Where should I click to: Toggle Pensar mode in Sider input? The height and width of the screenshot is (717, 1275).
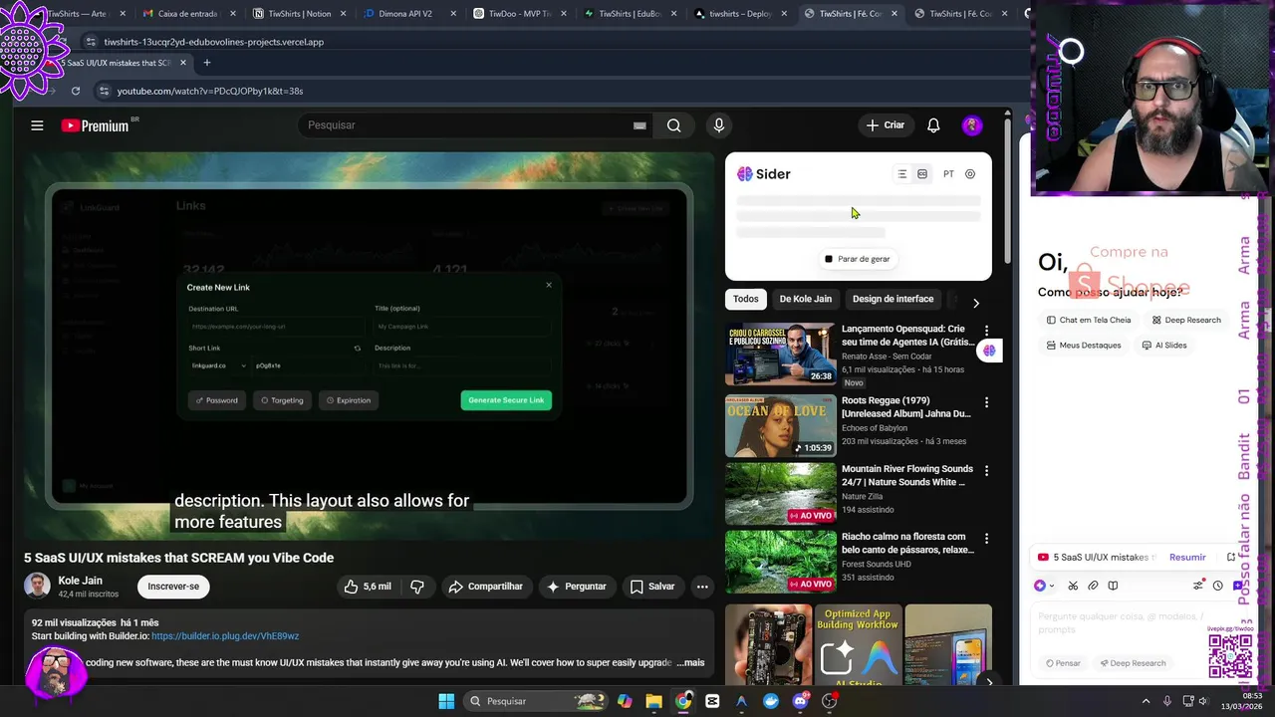pyautogui.click(x=1063, y=663)
